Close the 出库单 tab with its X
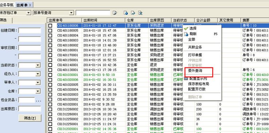The image size is (269, 133). click(30, 5)
